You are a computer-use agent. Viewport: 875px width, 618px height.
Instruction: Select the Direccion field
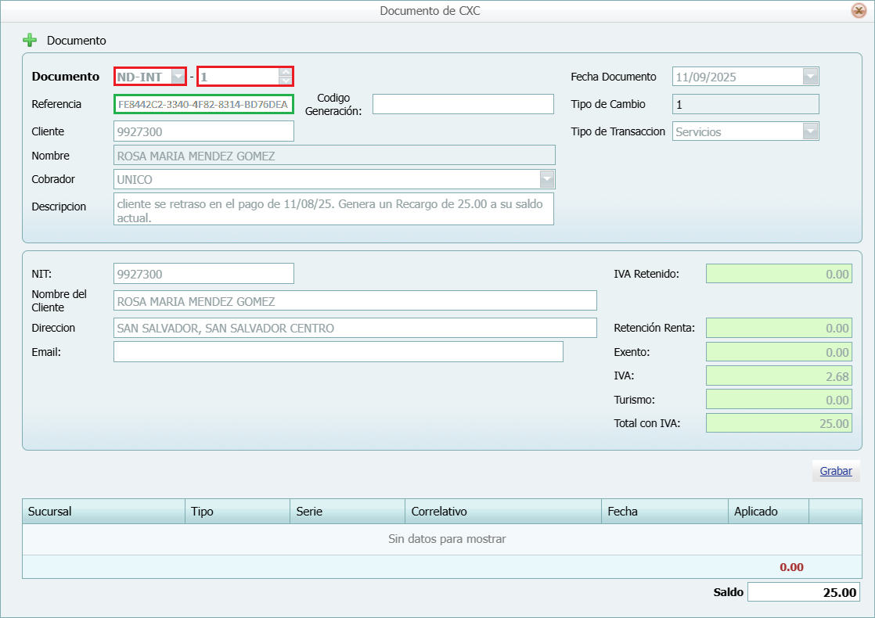pos(355,328)
